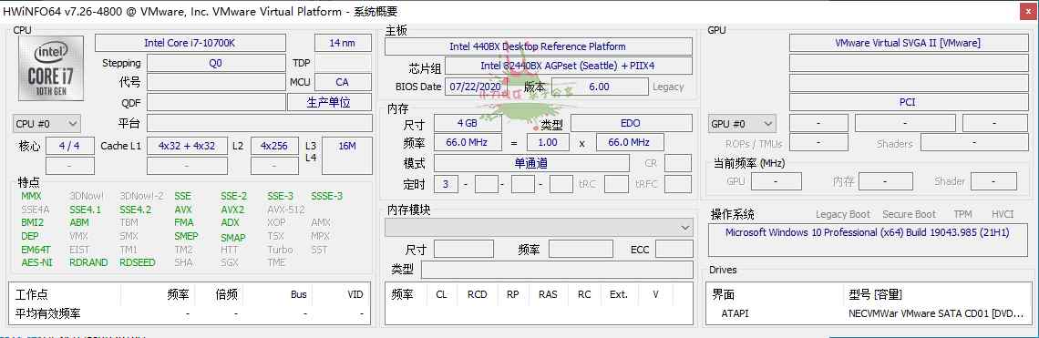
Task: Click the PCI bus field in GPU panel
Action: 908,102
